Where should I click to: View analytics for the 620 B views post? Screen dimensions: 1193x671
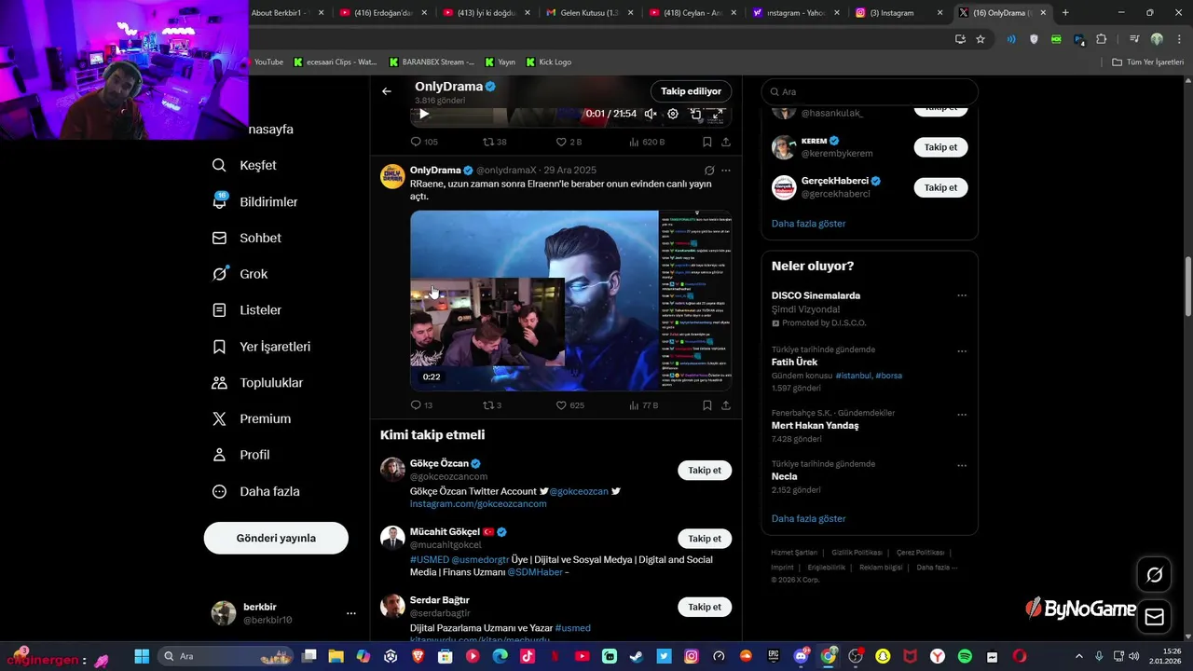(x=647, y=142)
